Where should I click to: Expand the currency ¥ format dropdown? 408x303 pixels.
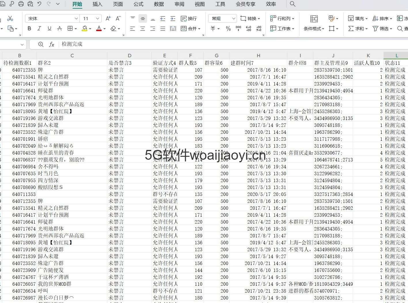pos(219,28)
